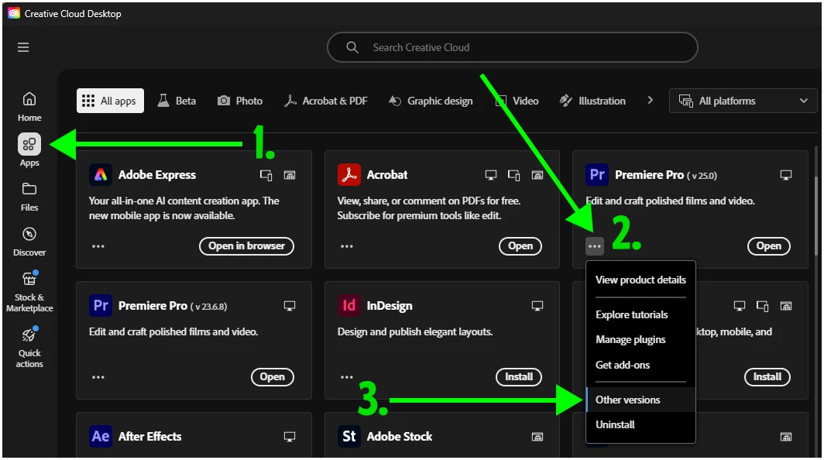Image resolution: width=824 pixels, height=460 pixels.
Task: Open the hamburger menu icon
Action: pyautogui.click(x=23, y=47)
